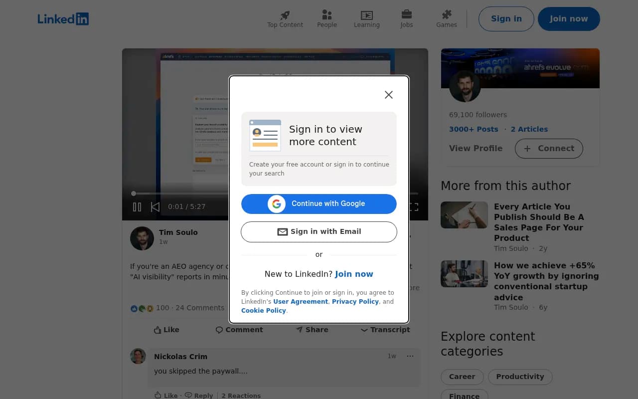Open the 24 Comments link
The height and width of the screenshot is (399, 638).
(x=200, y=308)
